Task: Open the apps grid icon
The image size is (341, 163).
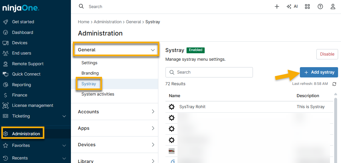Action: pos(307,6)
